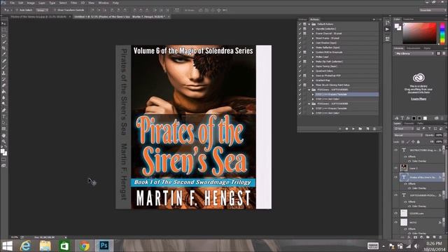Open My Library dropdown in Libraries panel
The image size is (448, 252).
point(414,53)
